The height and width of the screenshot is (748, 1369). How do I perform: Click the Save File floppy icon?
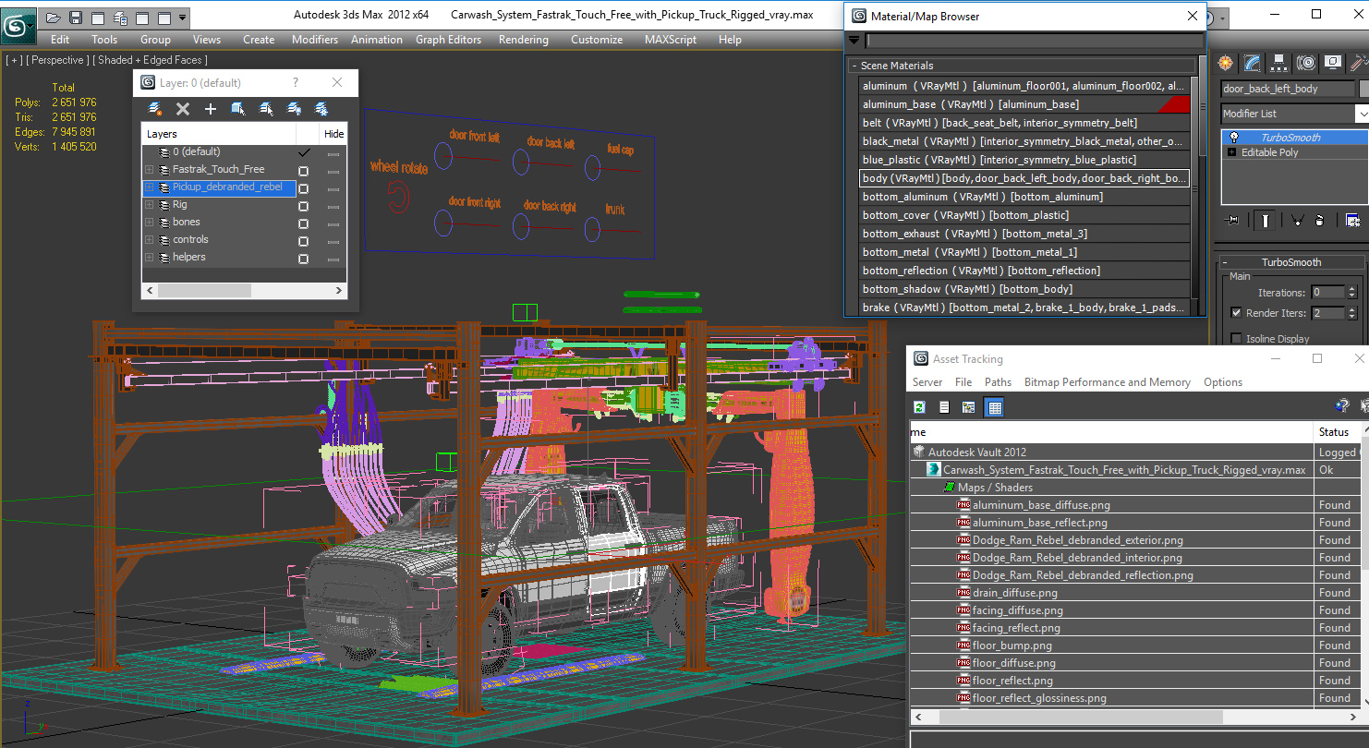pos(76,18)
